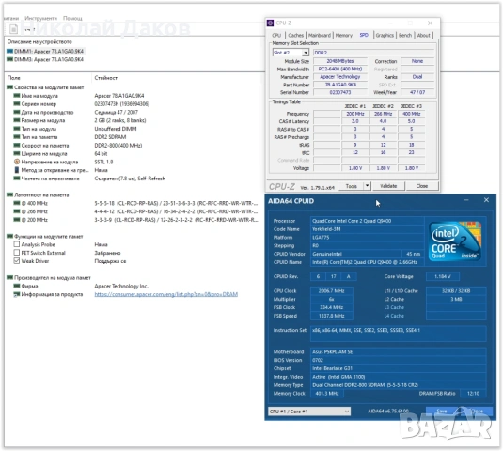Click the product information row icon
Viewport: 503px width, 451px height.
coord(17,294)
